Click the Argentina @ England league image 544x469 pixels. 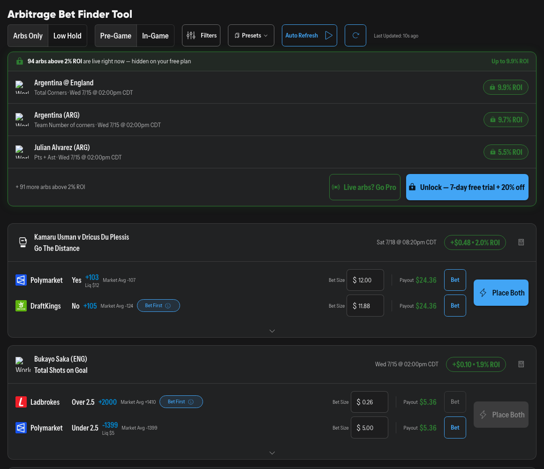click(22, 87)
